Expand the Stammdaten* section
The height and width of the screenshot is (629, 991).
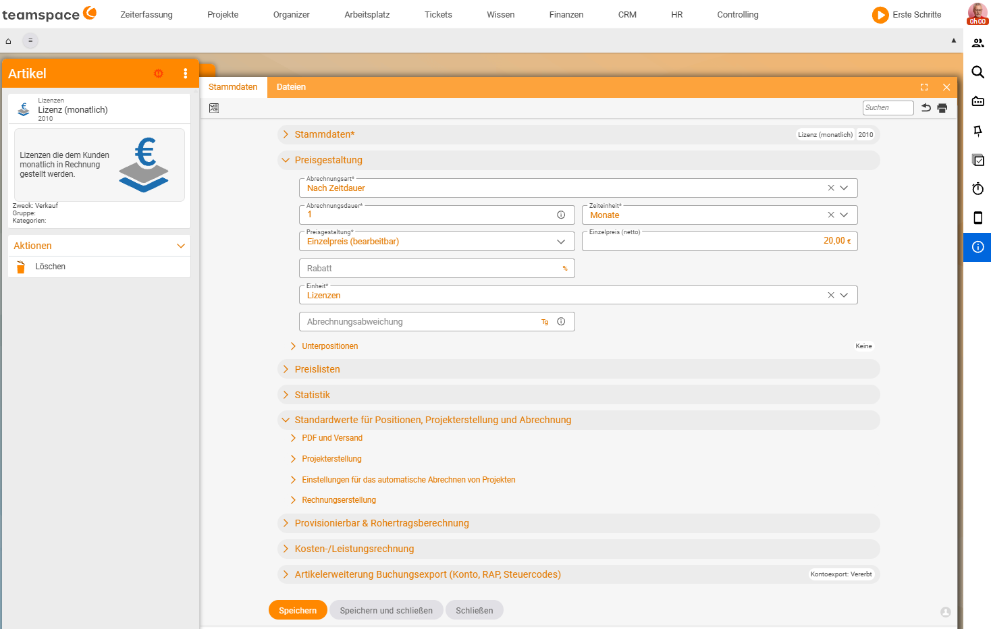[579, 134]
